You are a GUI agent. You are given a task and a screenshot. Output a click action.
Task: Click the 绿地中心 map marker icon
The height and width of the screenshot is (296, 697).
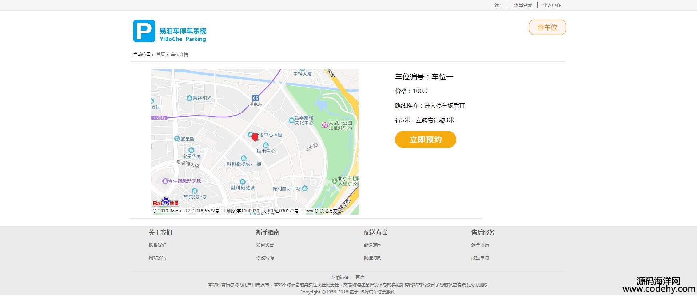[266, 145]
